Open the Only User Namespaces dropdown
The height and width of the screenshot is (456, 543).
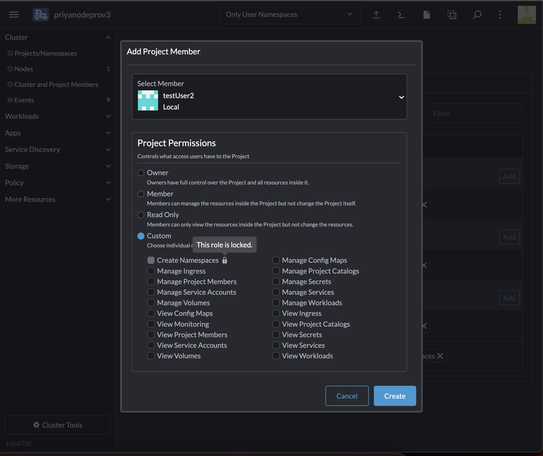click(290, 14)
